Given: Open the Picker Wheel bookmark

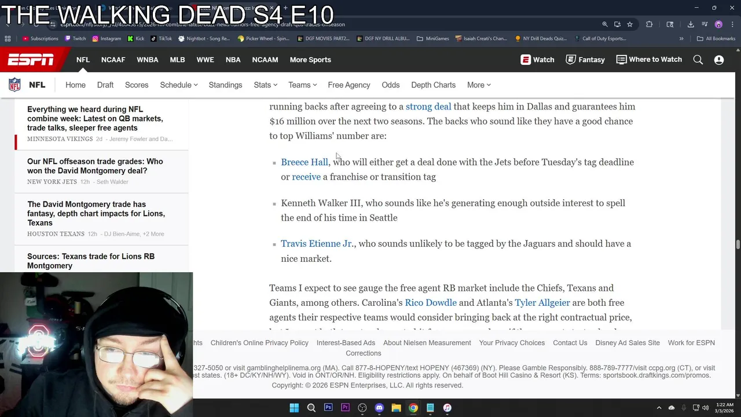Looking at the screenshot, I should pos(263,39).
